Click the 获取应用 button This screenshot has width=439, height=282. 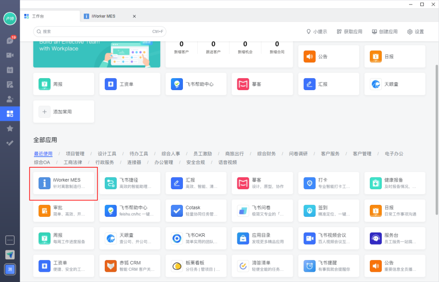(x=349, y=32)
